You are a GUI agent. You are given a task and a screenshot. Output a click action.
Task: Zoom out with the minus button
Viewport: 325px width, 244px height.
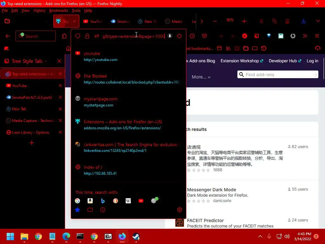point(215,21)
